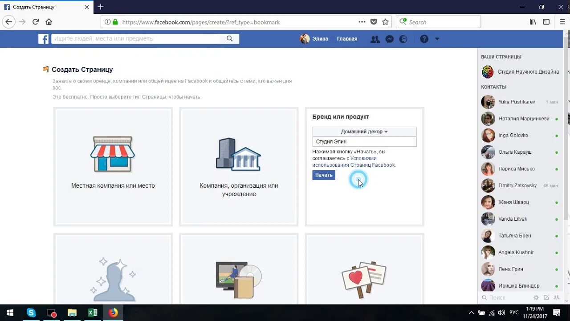Open chat with Татьяна Брен
This screenshot has width=570, height=321.
[x=520, y=236]
